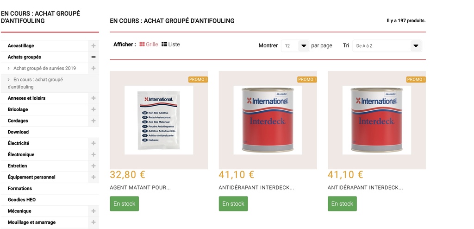
Task: Open the Download menu item
Action: tap(18, 132)
